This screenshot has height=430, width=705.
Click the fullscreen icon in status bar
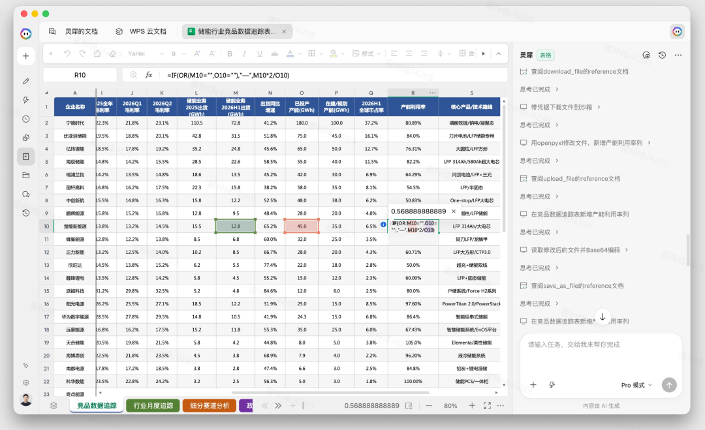point(487,405)
